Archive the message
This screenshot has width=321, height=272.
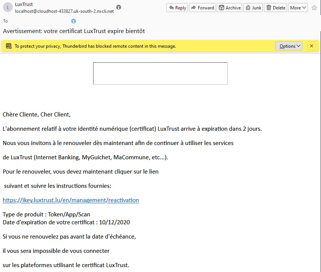click(x=229, y=8)
